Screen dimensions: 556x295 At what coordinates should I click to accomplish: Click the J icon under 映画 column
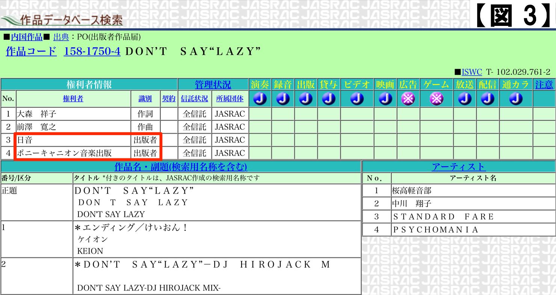385,99
